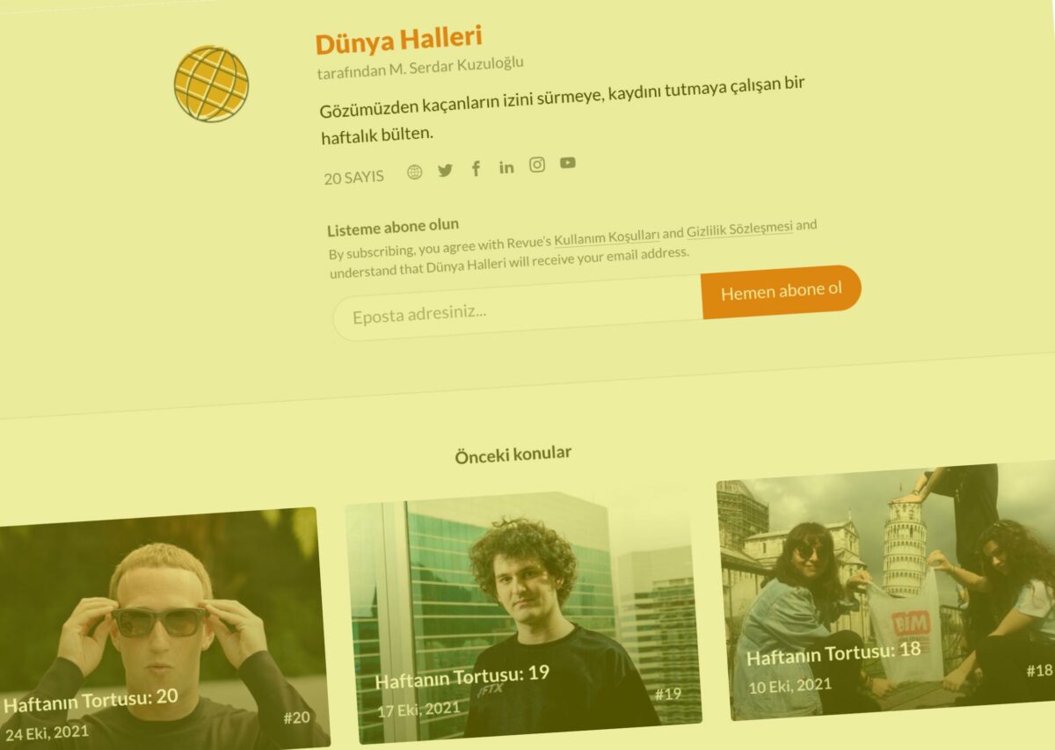Open the LinkedIn profile icon

tap(506, 167)
